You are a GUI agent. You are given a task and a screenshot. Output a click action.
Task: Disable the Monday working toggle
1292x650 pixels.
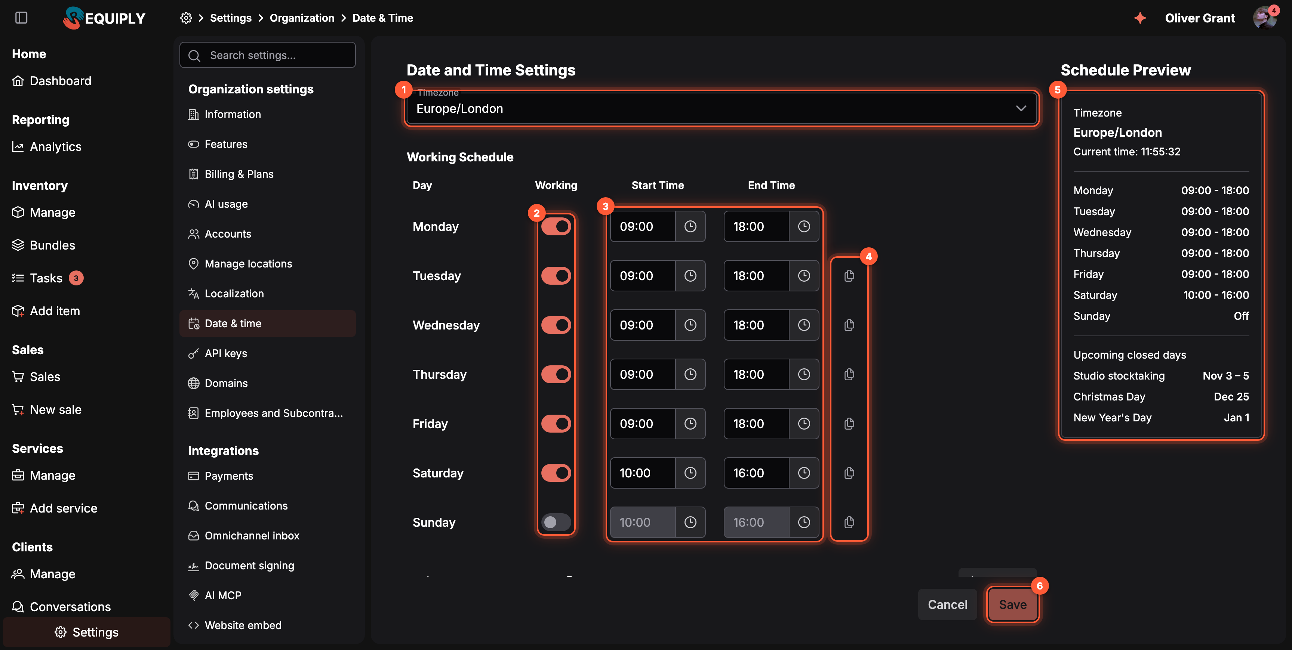(556, 226)
